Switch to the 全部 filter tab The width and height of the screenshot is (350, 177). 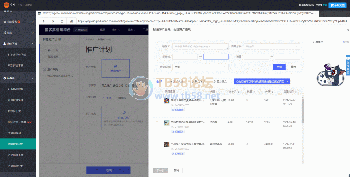pyautogui.click(x=159, y=82)
